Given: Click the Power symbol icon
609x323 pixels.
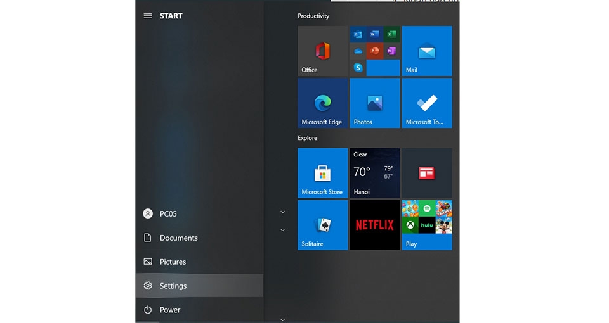Looking at the screenshot, I should pyautogui.click(x=148, y=310).
